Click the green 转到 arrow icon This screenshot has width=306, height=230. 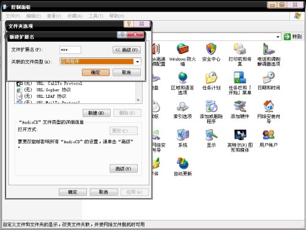pos(287,37)
